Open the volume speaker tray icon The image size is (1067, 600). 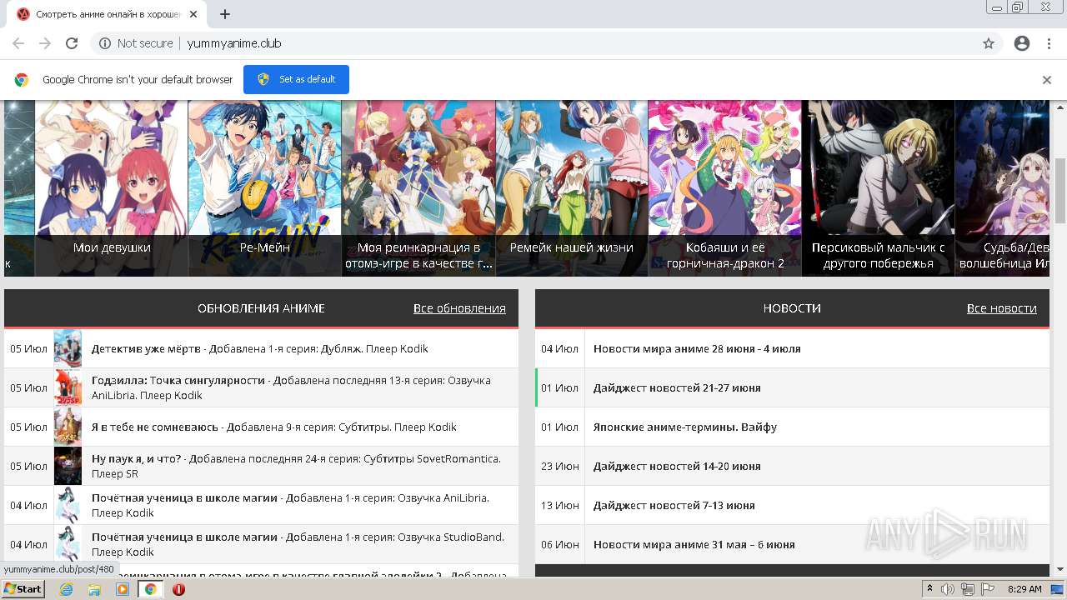949,589
